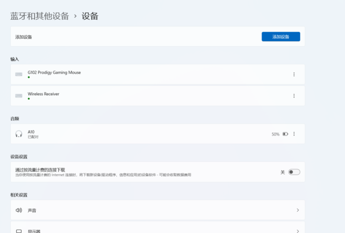The image size is (345, 233).
Task: Select the A10 paired audio device name
Action: [x=31, y=132]
